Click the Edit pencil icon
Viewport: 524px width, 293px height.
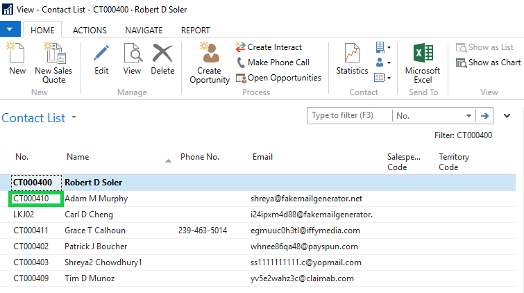(x=101, y=53)
